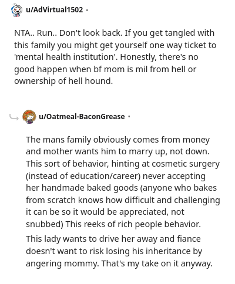Image resolution: width=235 pixels, height=284 pixels.
Task: Click the parenthetical "(instead of education/career)"
Action: point(83,176)
